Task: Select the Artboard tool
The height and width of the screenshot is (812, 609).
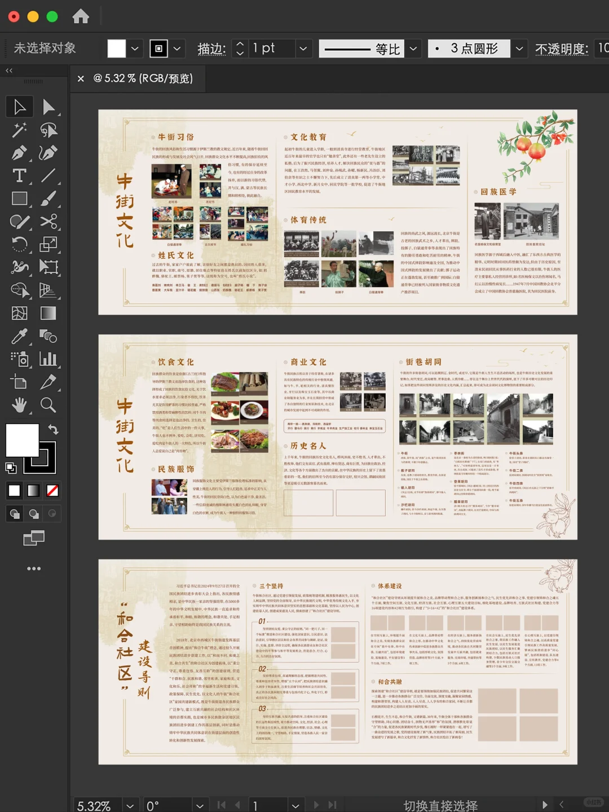Action: coord(20,382)
